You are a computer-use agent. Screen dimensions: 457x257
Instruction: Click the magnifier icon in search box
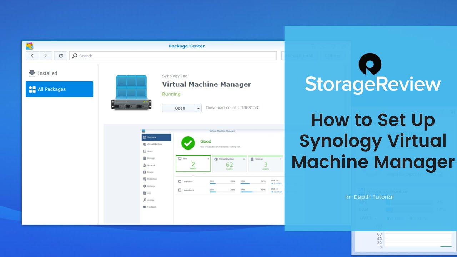[x=75, y=56]
